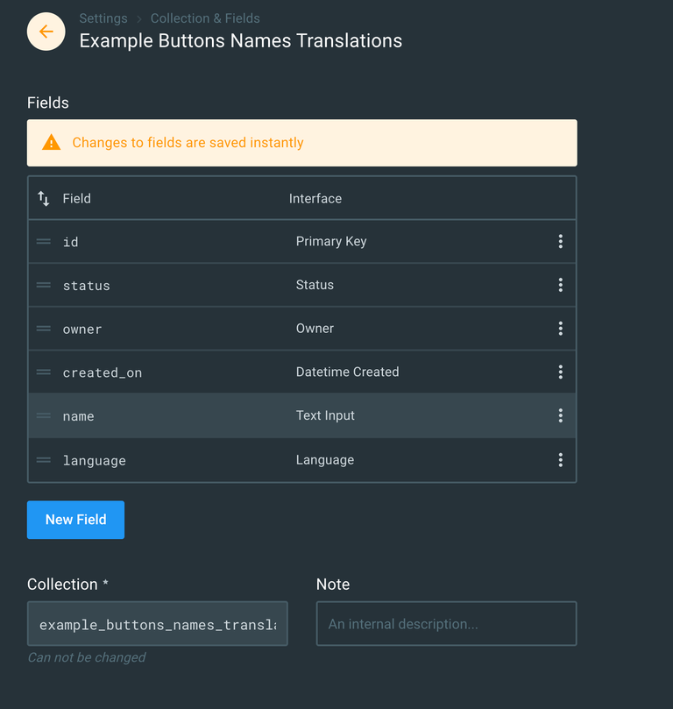Click the warning triangle icon in notice
This screenshot has height=709, width=673.
pyautogui.click(x=52, y=143)
